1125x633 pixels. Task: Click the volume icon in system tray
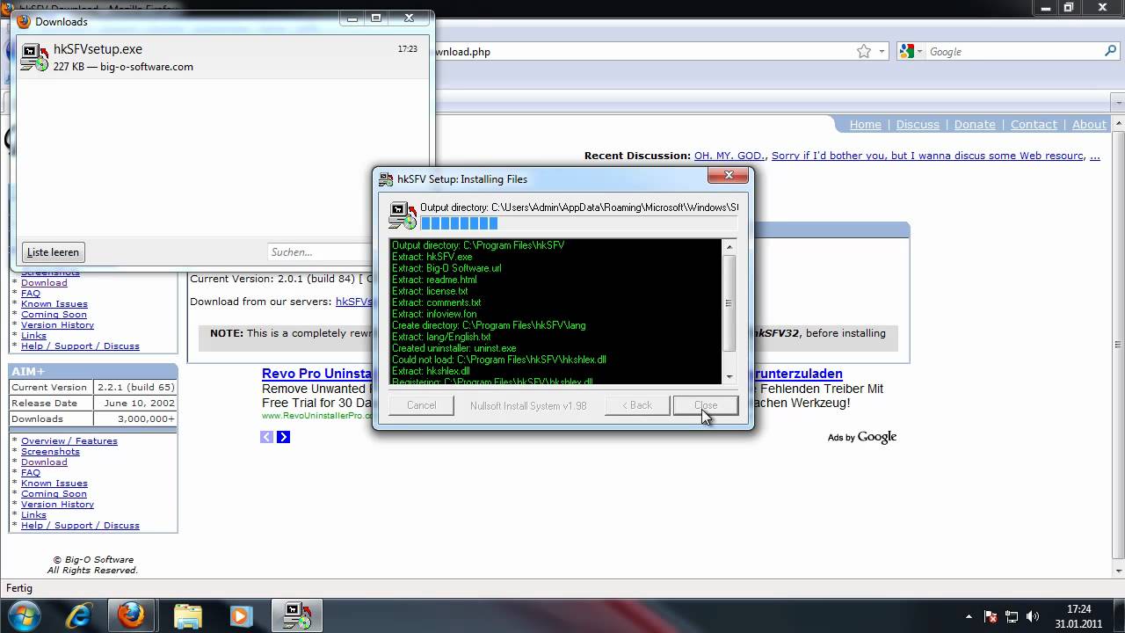point(1033,616)
